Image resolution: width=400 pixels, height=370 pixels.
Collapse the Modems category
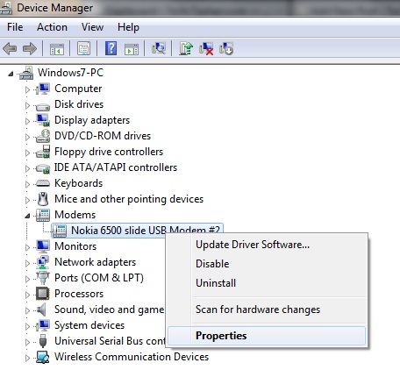27,216
